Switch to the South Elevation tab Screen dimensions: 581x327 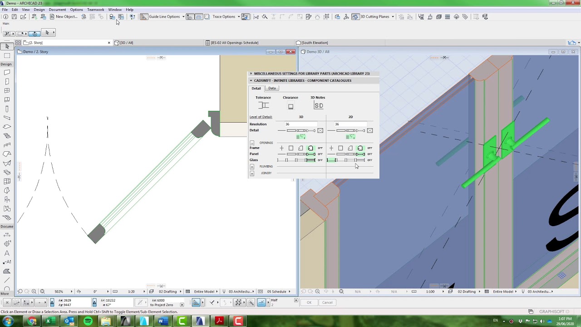[x=340, y=43]
